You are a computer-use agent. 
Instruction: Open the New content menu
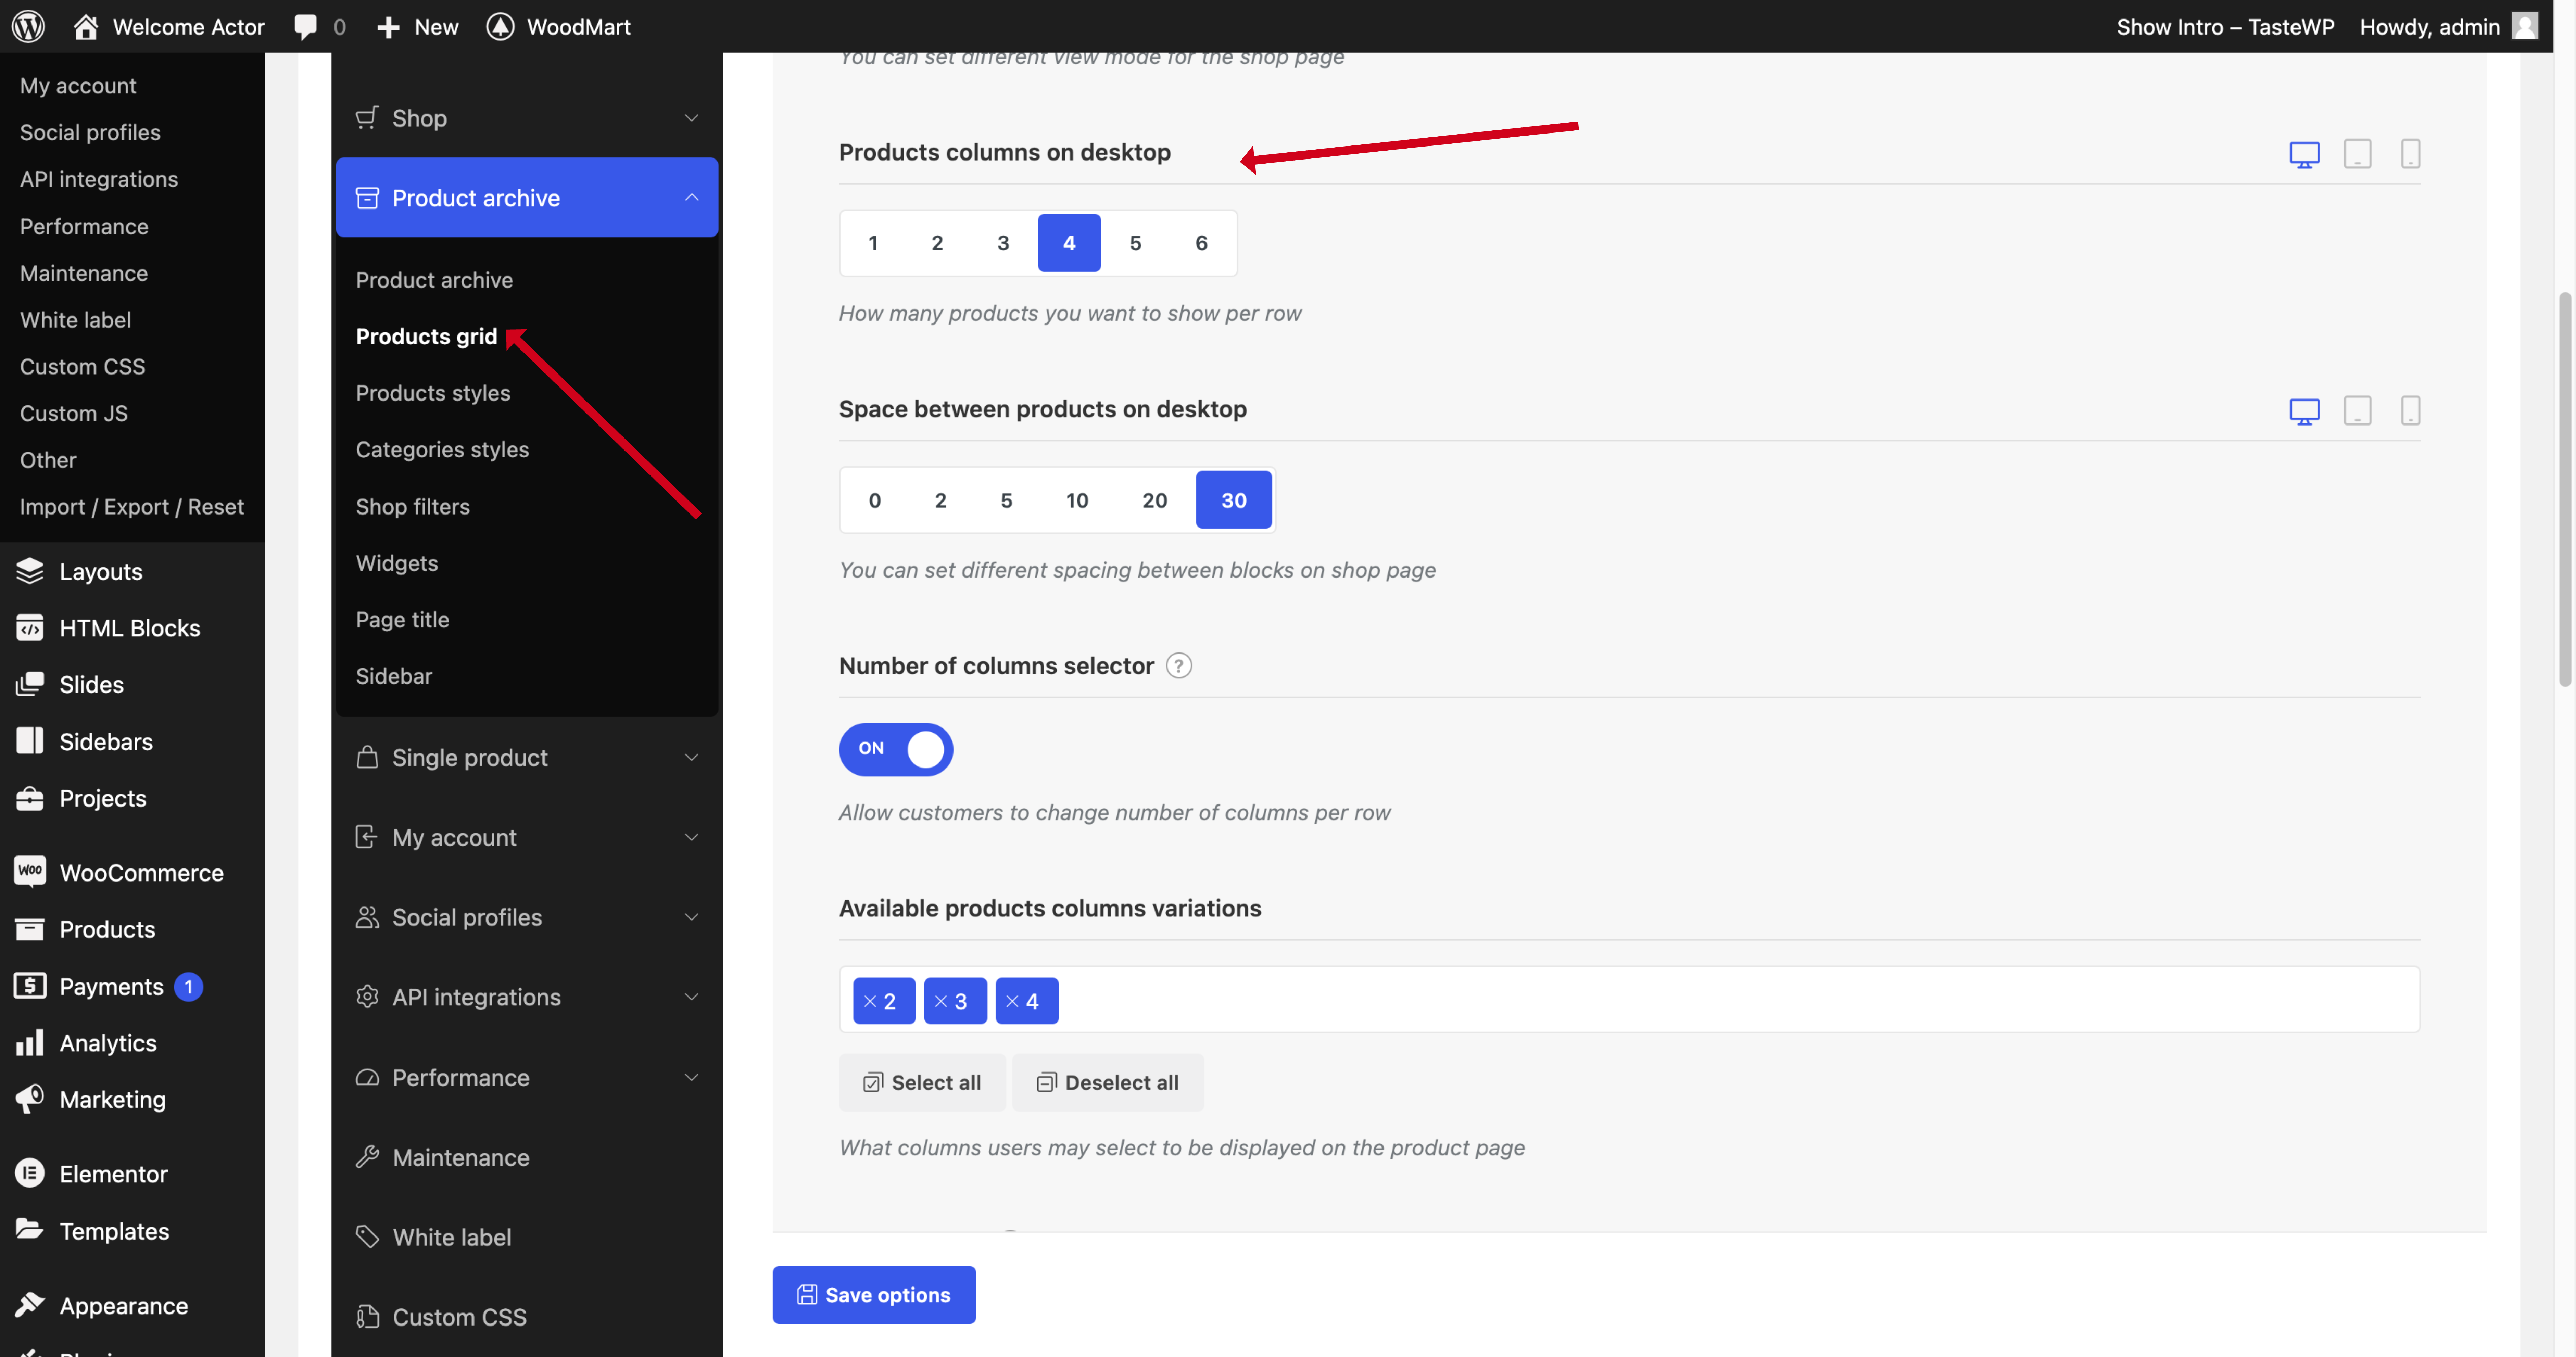point(418,27)
